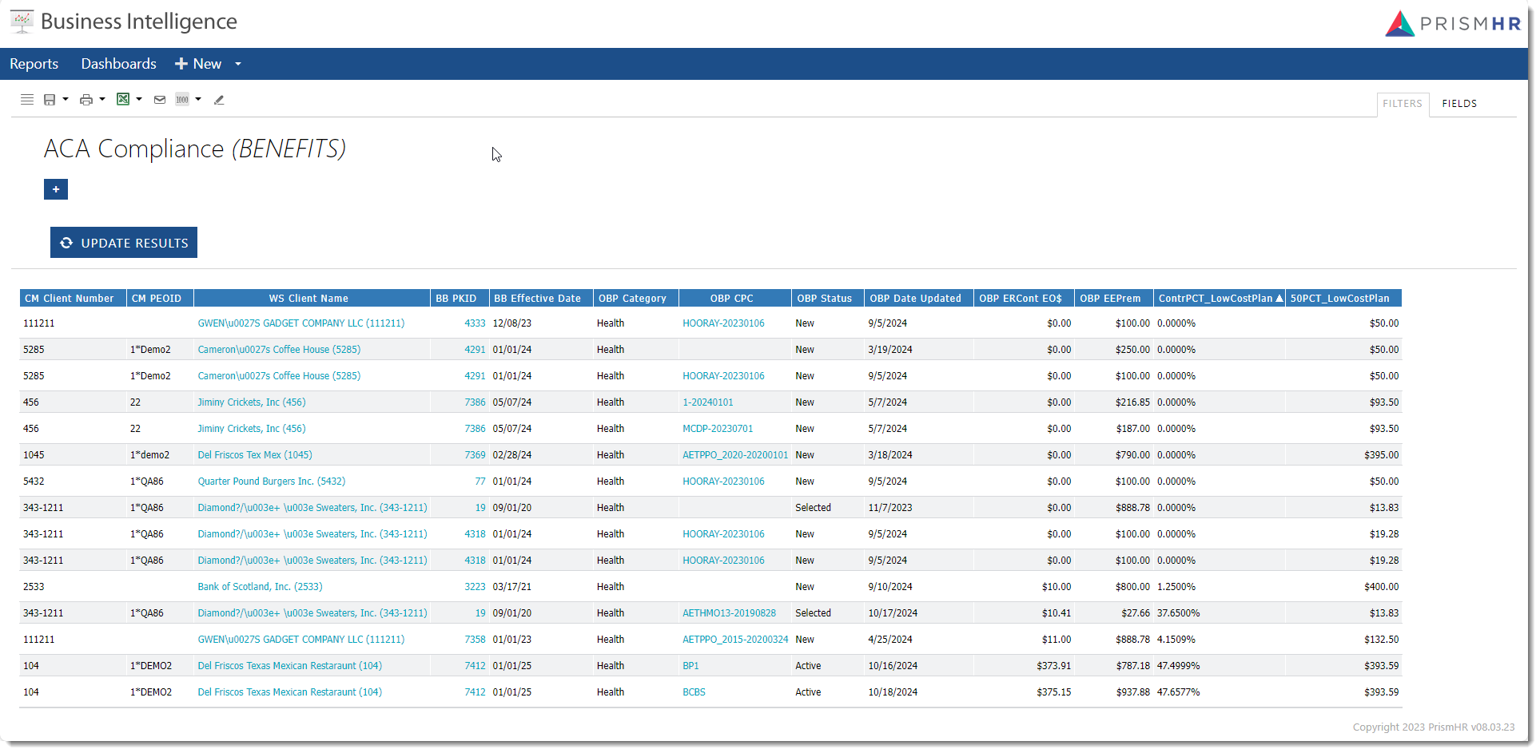Viewport: 1540px width, 753px height.
Task: Open the New menu dropdown arrow
Action: [238, 64]
